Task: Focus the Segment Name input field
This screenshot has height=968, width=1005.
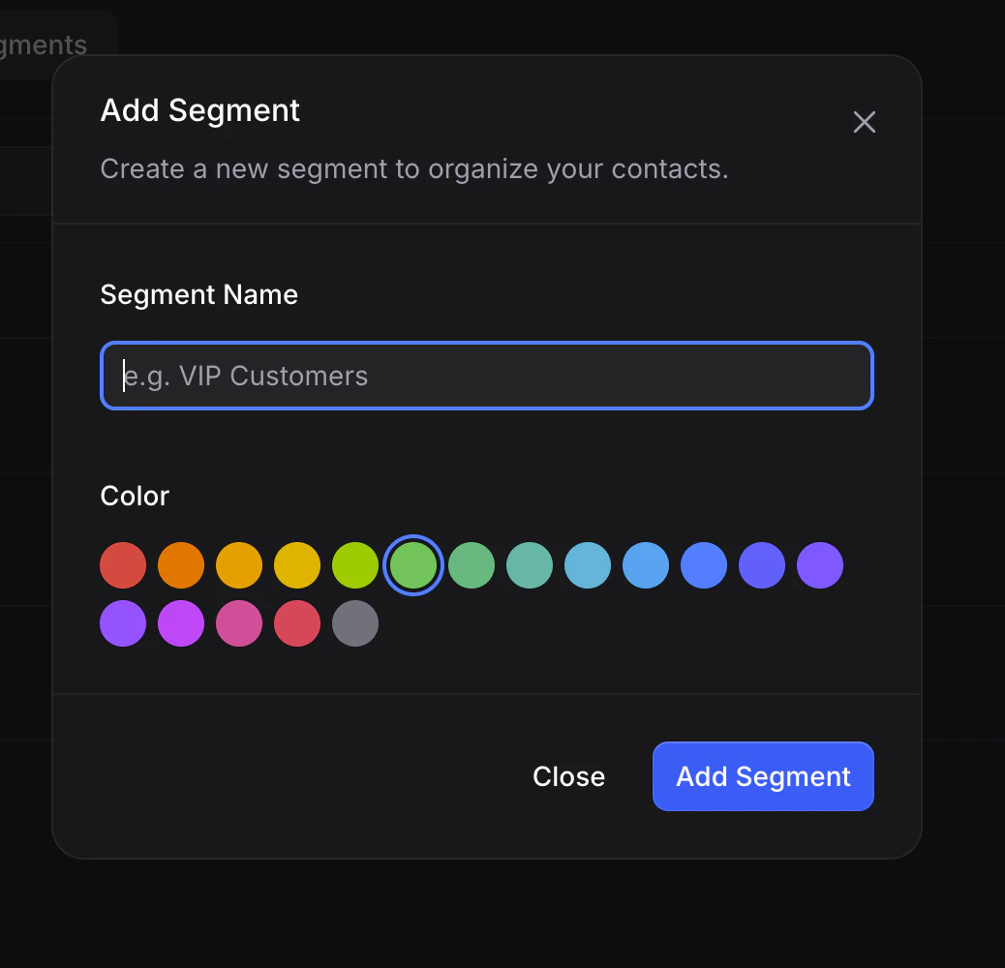Action: point(487,376)
